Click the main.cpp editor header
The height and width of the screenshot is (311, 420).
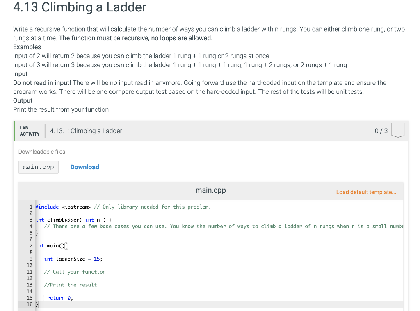point(210,190)
